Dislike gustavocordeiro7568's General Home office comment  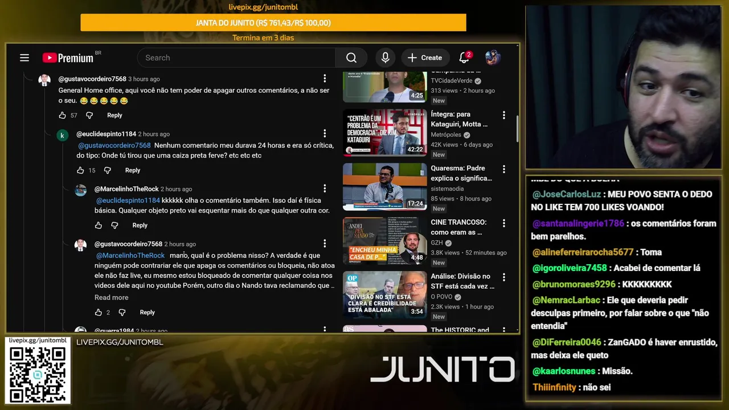pos(89,115)
